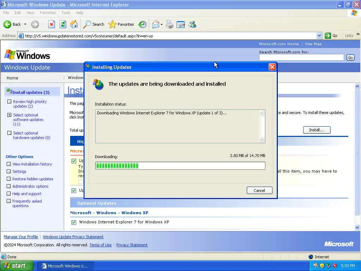
Task: Click the Print icon
Action: click(x=170, y=24)
